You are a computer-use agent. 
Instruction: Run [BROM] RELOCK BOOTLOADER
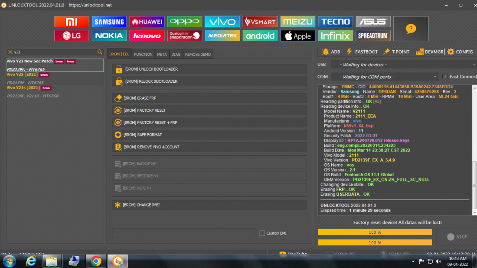coord(209,81)
